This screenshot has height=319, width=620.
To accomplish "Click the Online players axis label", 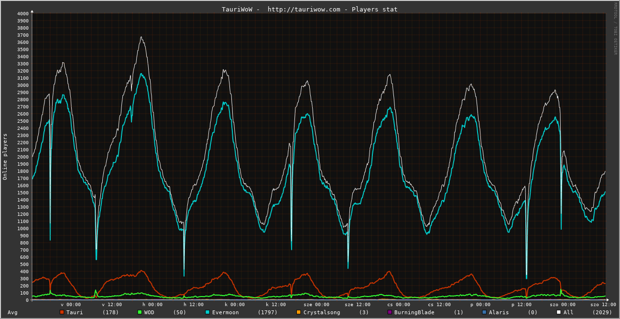I will pos(5,156).
